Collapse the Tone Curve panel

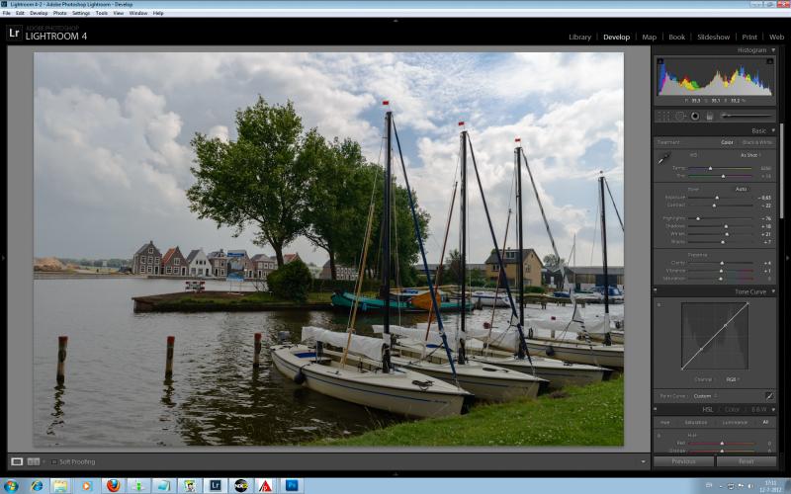click(773, 291)
